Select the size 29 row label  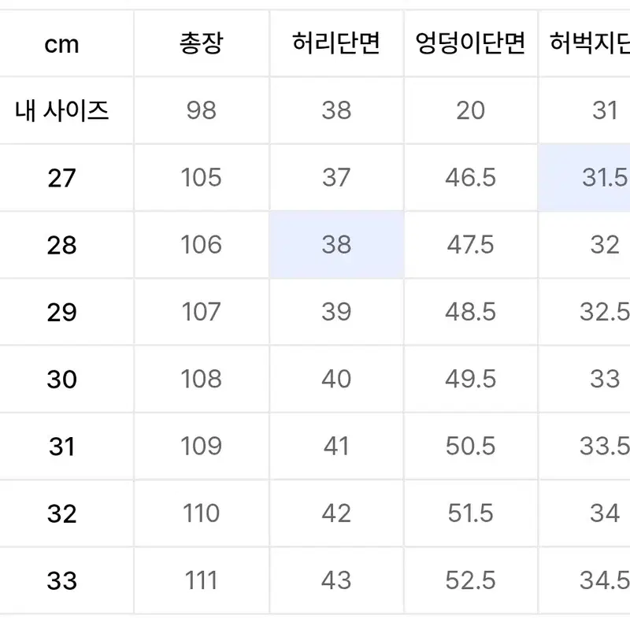coord(62,312)
